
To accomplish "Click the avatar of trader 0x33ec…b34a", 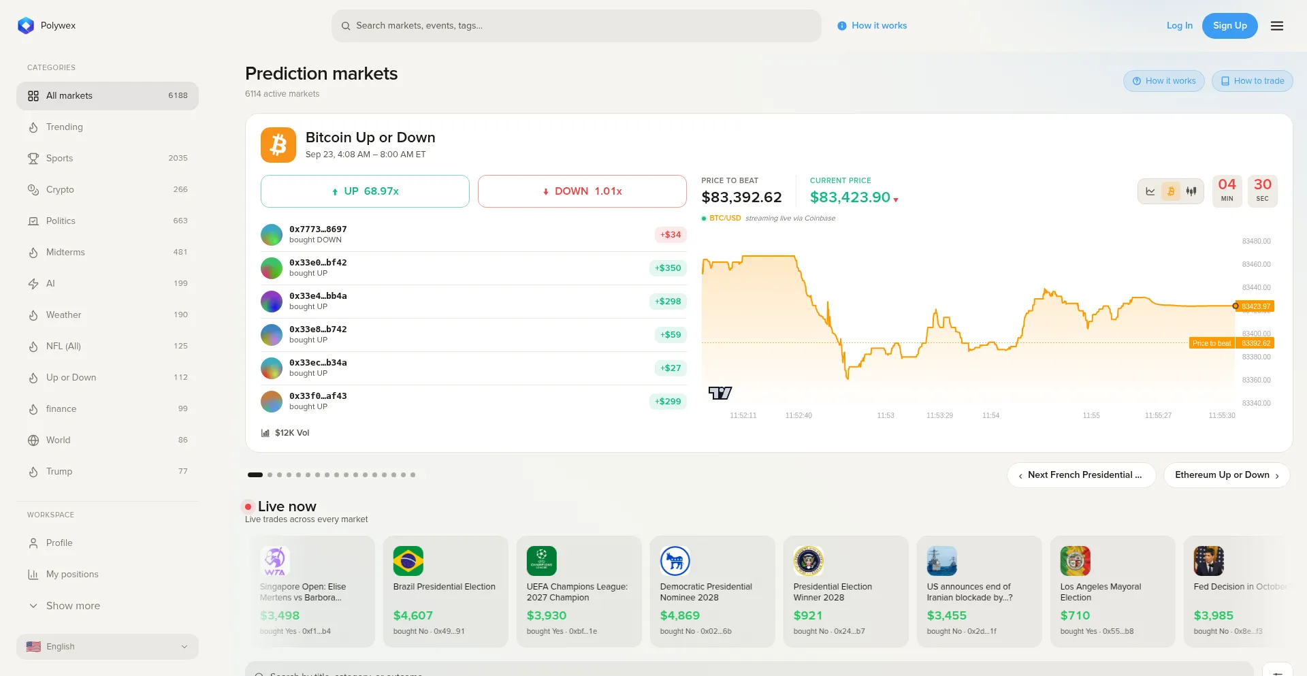I will coord(272,368).
